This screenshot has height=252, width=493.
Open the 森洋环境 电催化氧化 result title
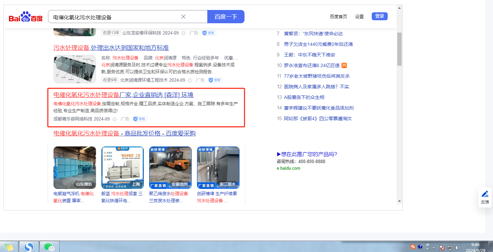pyautogui.click(x=123, y=95)
